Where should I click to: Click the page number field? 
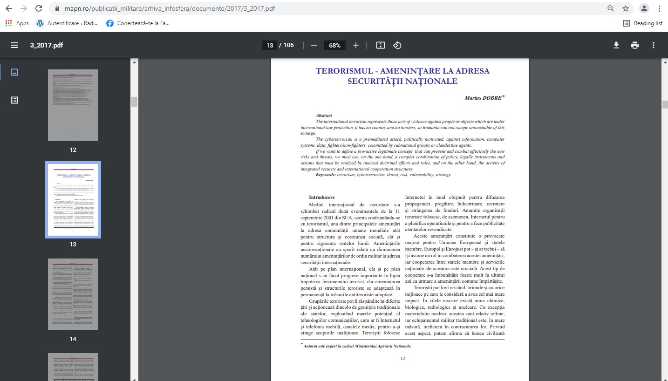click(x=269, y=45)
